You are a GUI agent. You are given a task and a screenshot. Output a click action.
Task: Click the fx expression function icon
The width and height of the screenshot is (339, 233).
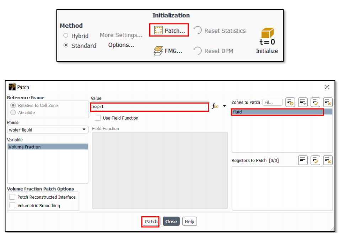tap(215, 106)
